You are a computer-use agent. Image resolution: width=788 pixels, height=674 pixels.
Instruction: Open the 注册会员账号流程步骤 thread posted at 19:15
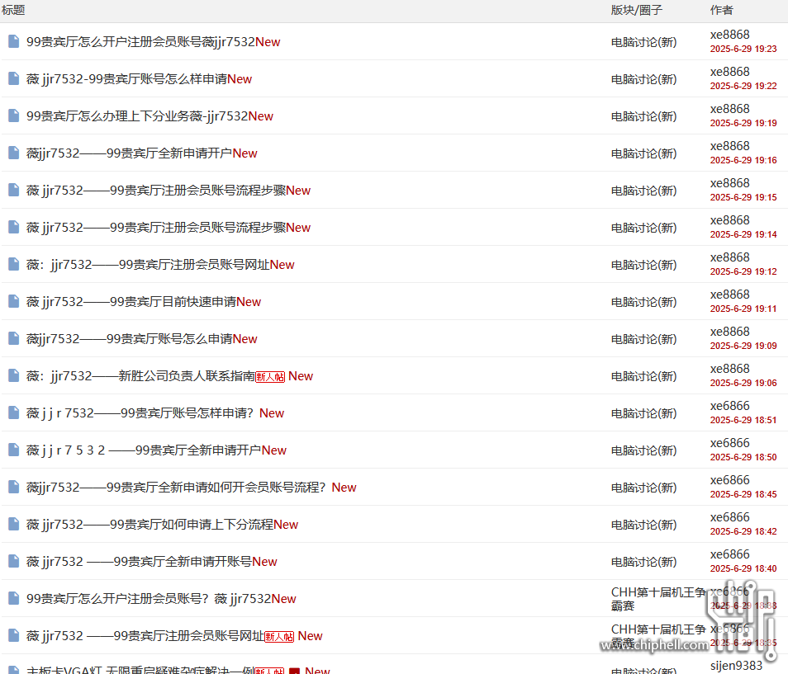(x=156, y=191)
